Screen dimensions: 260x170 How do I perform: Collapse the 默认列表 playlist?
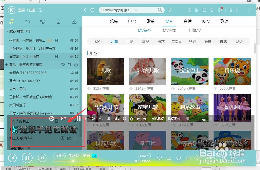click(8, 31)
